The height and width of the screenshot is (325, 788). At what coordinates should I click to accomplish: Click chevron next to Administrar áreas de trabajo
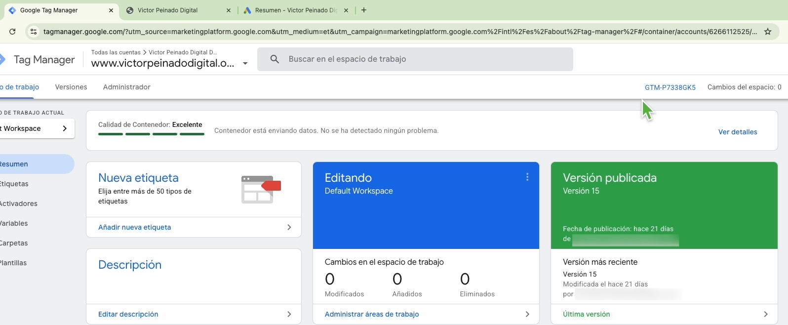tap(527, 314)
